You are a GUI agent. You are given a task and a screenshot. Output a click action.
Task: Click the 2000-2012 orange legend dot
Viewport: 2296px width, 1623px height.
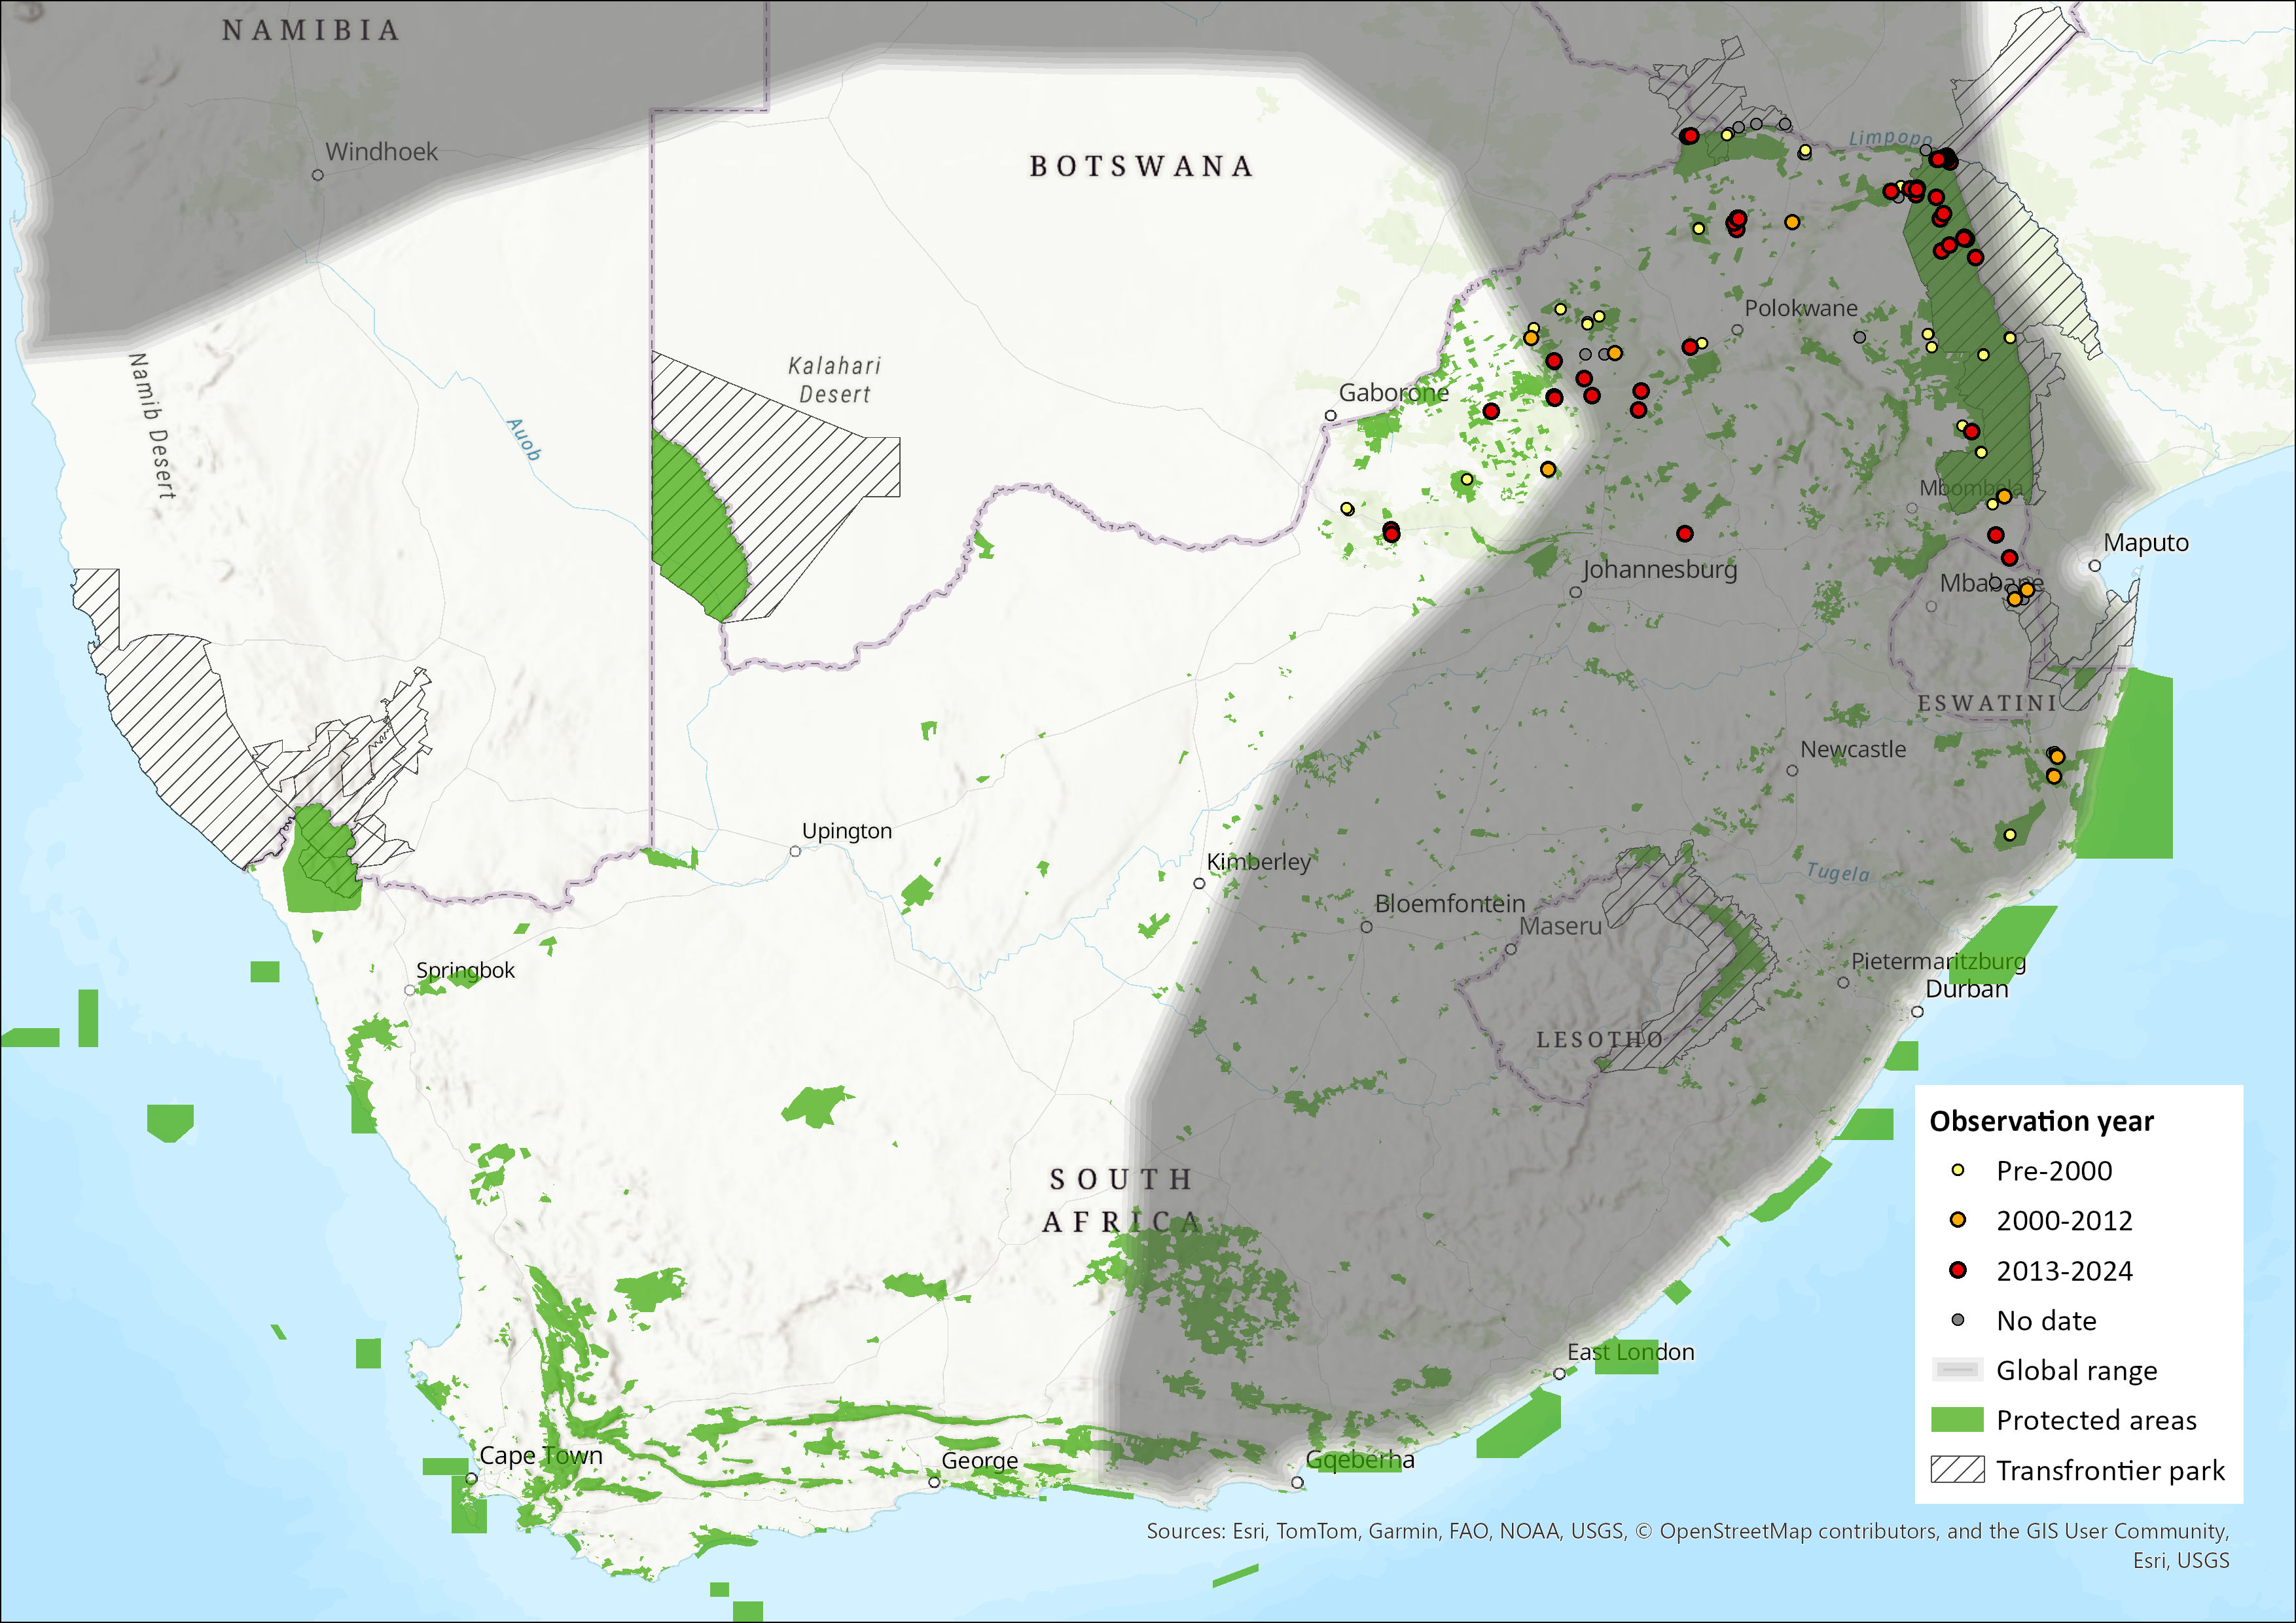(x=1958, y=1220)
